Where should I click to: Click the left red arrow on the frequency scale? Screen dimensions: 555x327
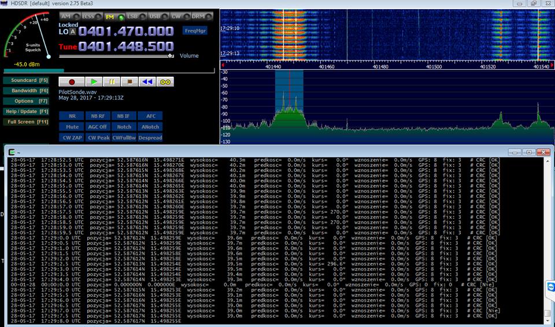(223, 65)
